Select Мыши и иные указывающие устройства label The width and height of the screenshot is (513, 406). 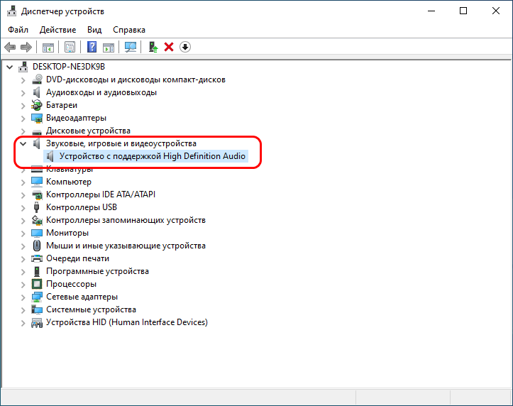(126, 246)
